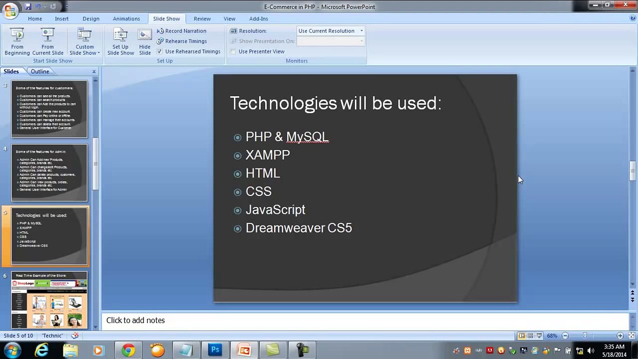Image resolution: width=638 pixels, height=359 pixels.
Task: Switch to Normal view
Action: (521, 336)
